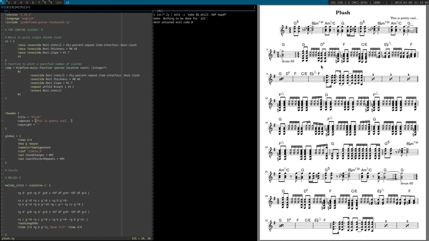The width and height of the screenshot is (429, 241).
Task: Click the title = "Plush" line
Action: point(29,117)
